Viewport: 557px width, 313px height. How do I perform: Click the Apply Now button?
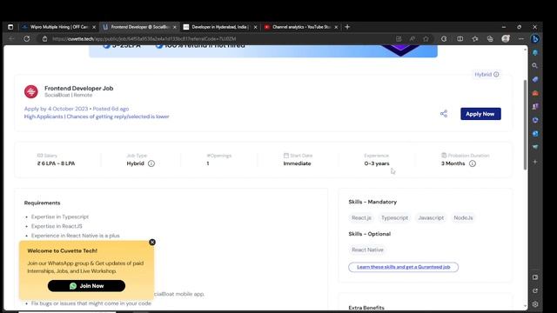pyautogui.click(x=480, y=114)
